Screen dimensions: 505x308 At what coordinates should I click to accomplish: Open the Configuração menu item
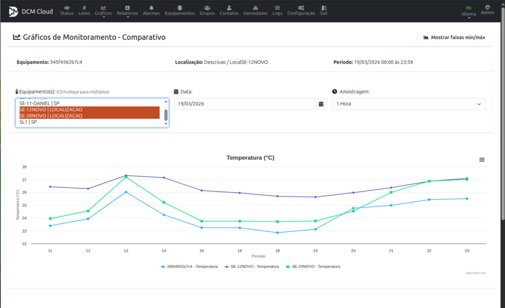pos(301,10)
